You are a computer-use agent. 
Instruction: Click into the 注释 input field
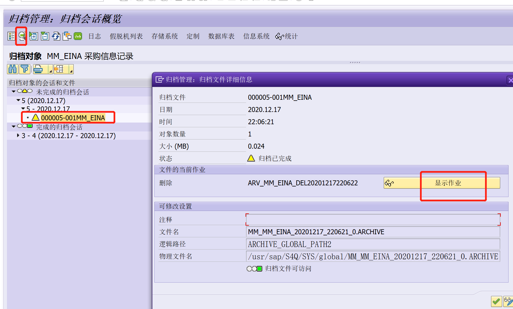373,220
